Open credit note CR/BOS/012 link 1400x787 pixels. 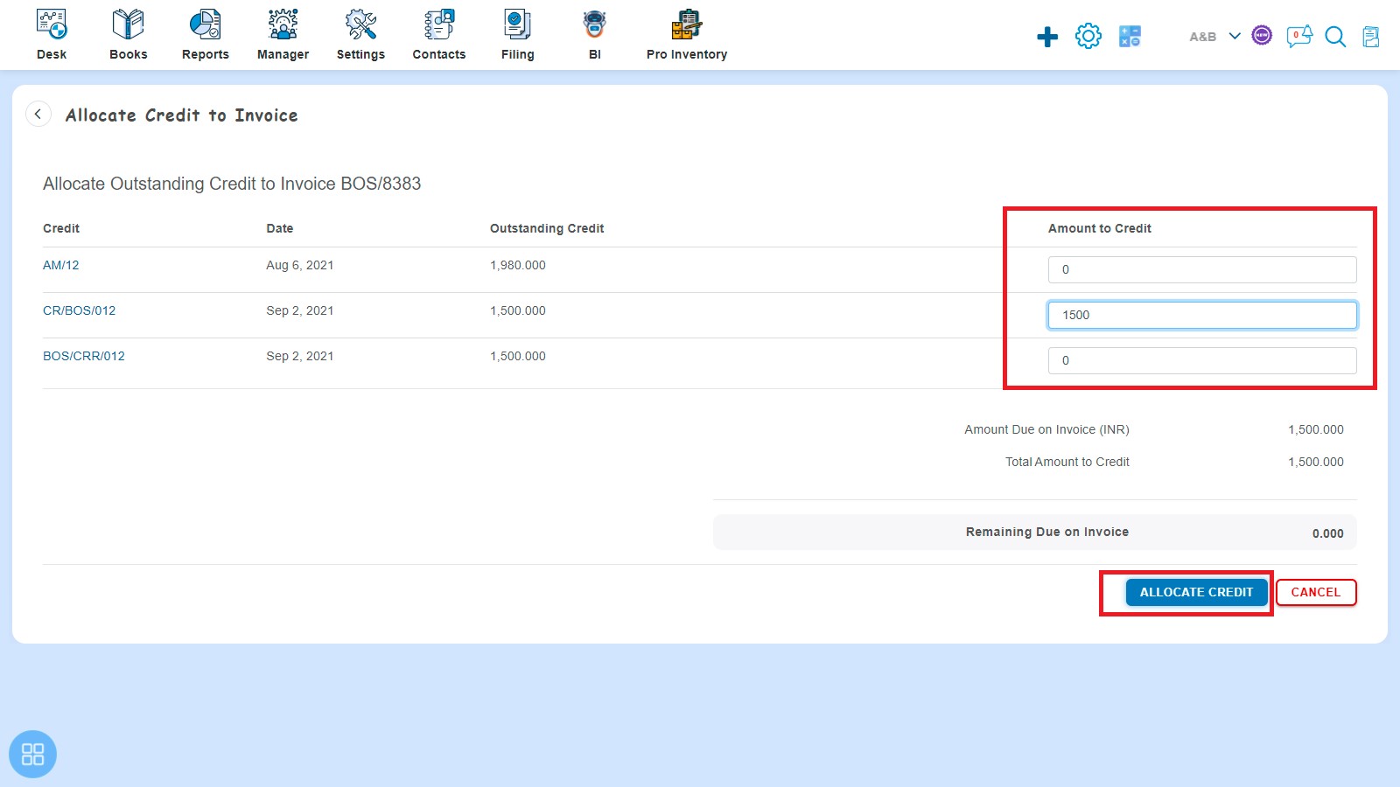(x=79, y=310)
